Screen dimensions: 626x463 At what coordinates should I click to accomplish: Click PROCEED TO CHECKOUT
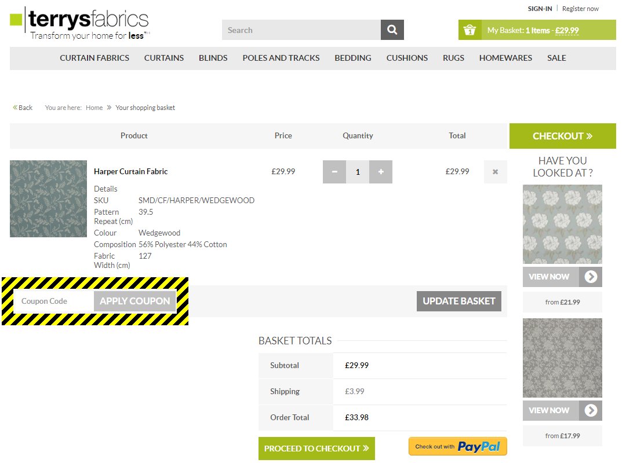tap(316, 448)
